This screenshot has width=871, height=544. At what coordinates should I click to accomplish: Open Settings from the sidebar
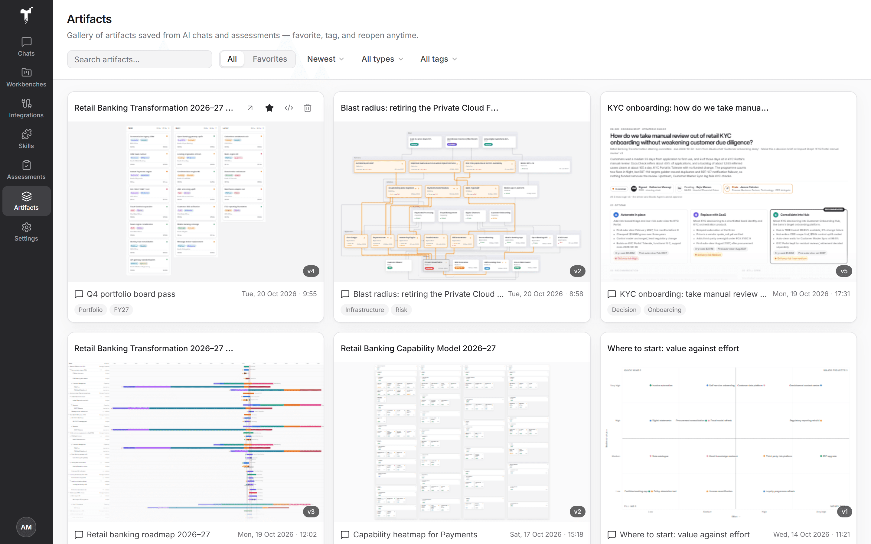[26, 232]
